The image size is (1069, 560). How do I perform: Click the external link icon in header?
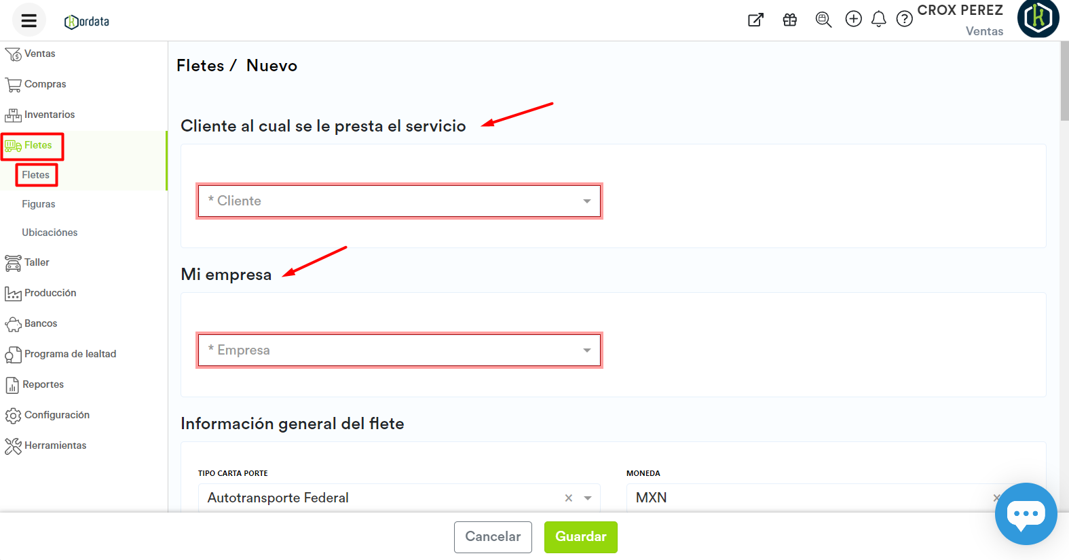pos(755,20)
